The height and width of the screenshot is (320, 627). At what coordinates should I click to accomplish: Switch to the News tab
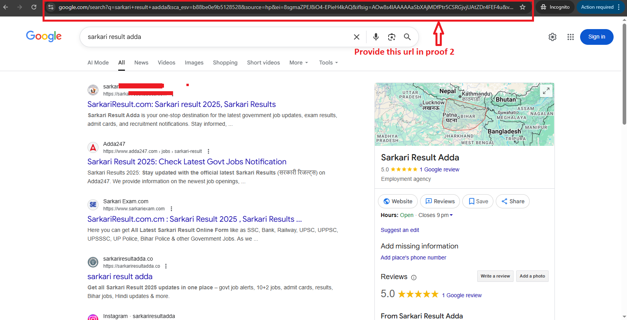click(x=141, y=63)
